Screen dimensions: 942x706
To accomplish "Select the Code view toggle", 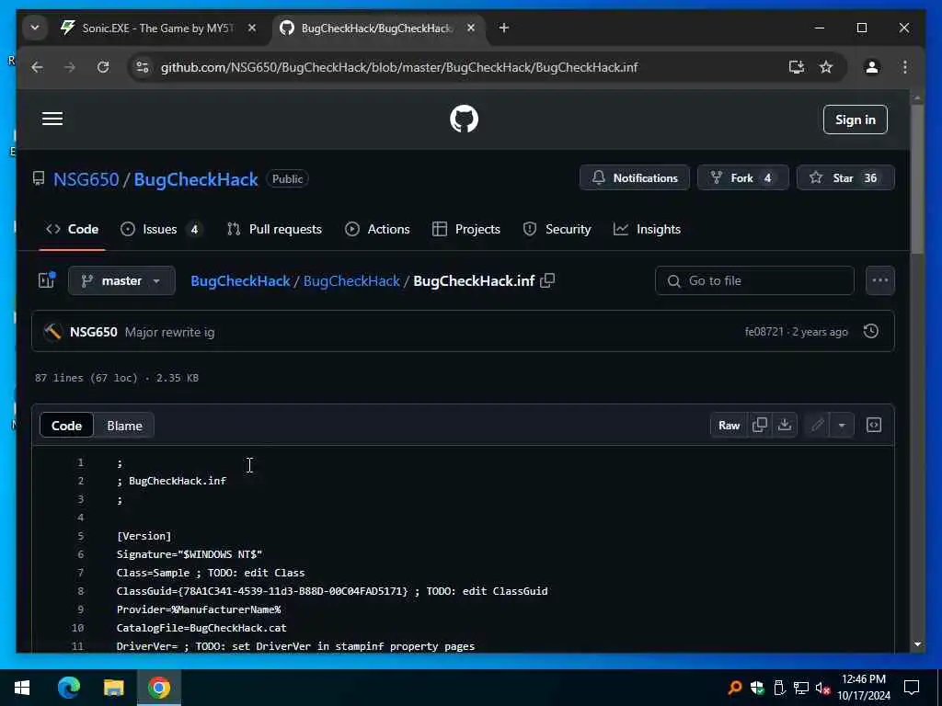I will coord(66,426).
